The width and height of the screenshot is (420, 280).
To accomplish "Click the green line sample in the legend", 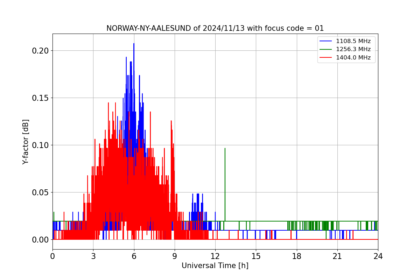I will [x=326, y=49].
